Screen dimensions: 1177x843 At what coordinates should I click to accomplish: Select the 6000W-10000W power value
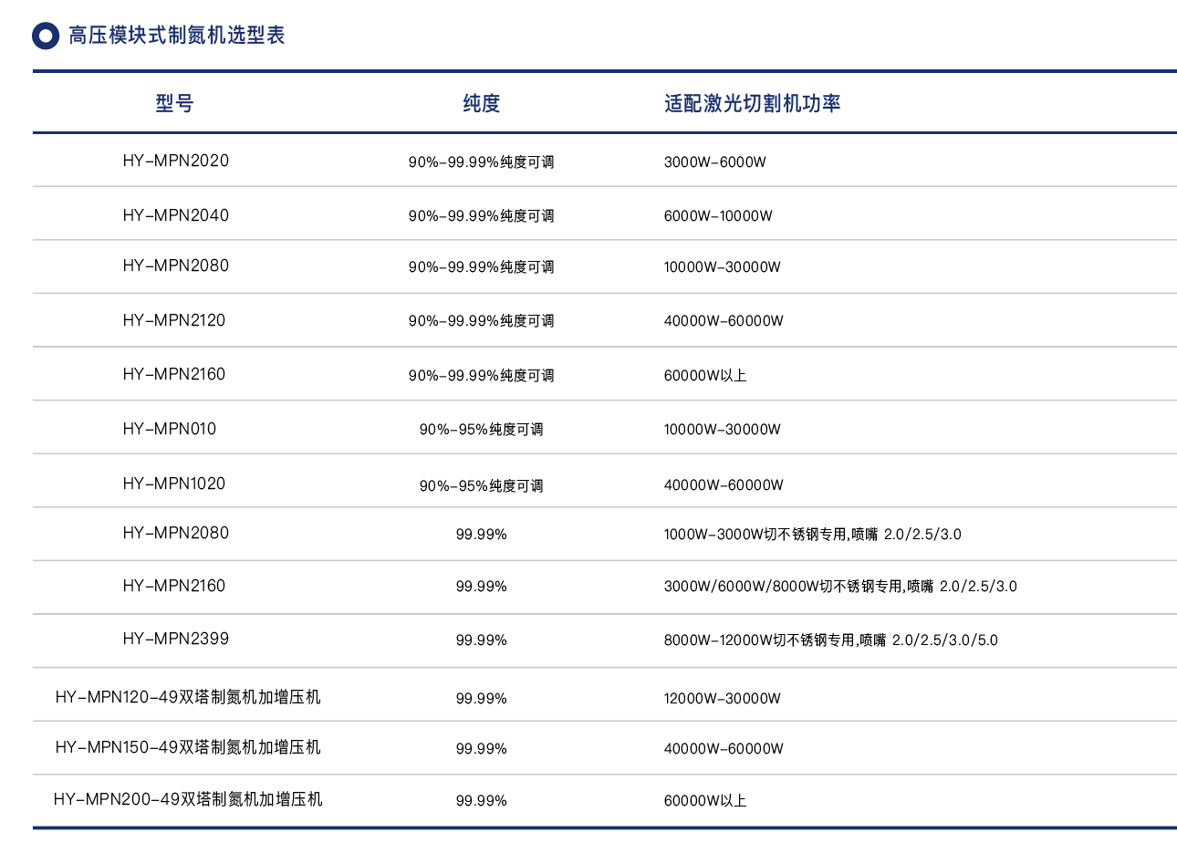tap(718, 216)
